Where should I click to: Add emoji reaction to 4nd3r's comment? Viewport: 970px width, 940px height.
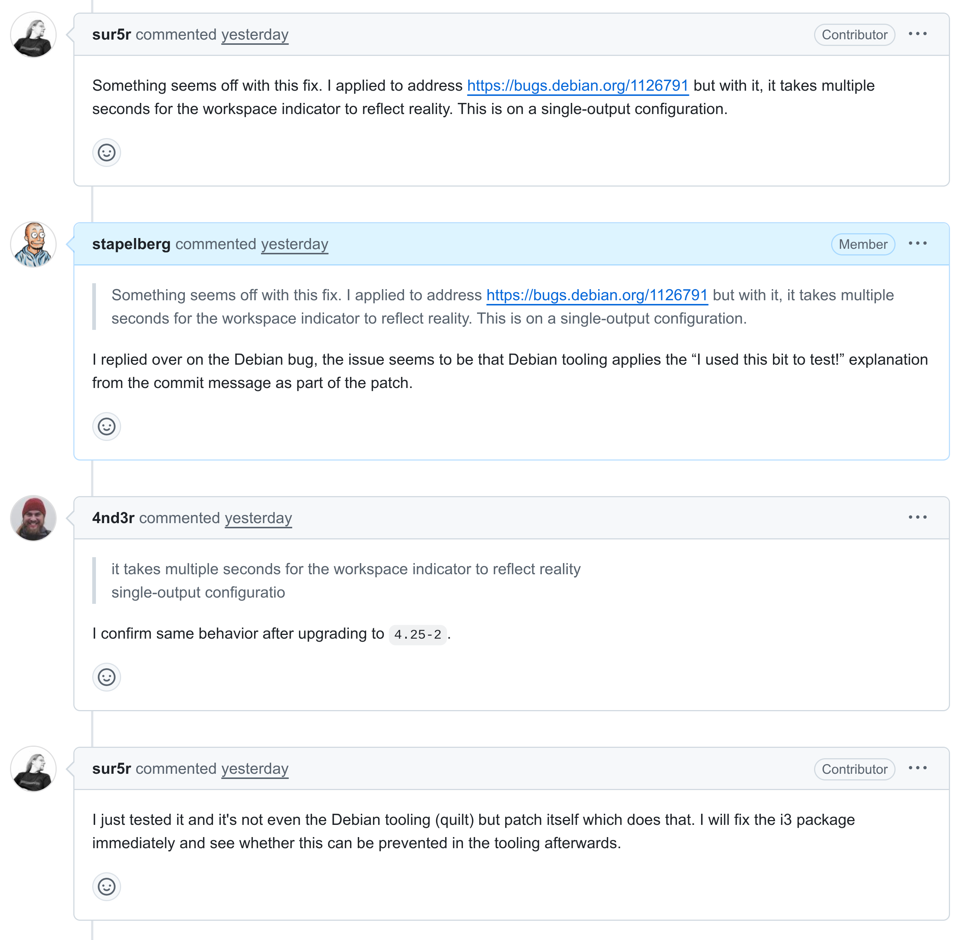[x=106, y=677]
